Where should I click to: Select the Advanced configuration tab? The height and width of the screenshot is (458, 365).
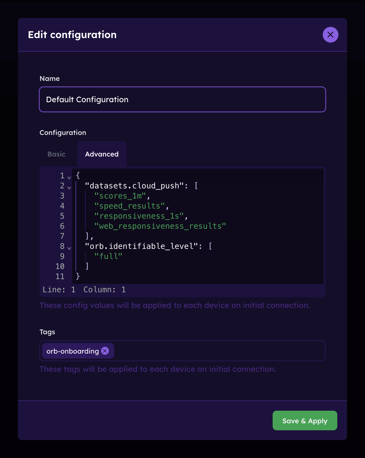pos(102,154)
